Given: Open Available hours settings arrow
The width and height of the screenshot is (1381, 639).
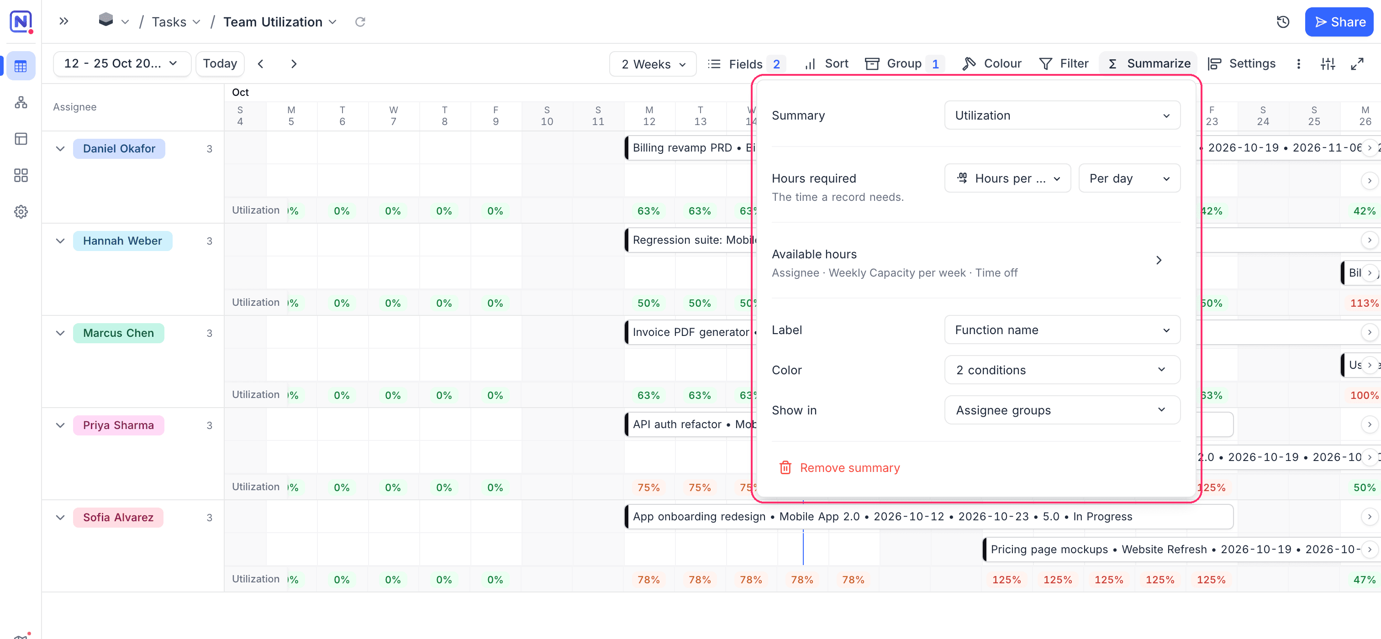Looking at the screenshot, I should point(1159,260).
